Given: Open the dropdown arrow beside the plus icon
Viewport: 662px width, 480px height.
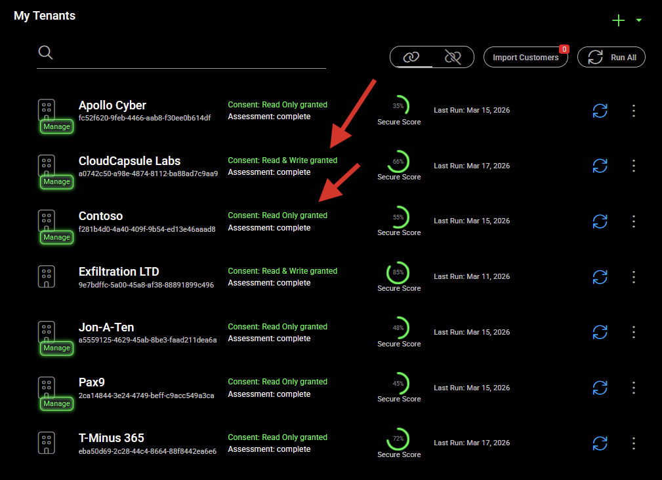Looking at the screenshot, I should (639, 20).
